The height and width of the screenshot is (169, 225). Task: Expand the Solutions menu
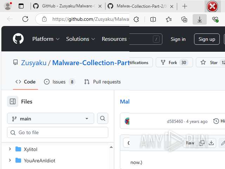click(81, 39)
